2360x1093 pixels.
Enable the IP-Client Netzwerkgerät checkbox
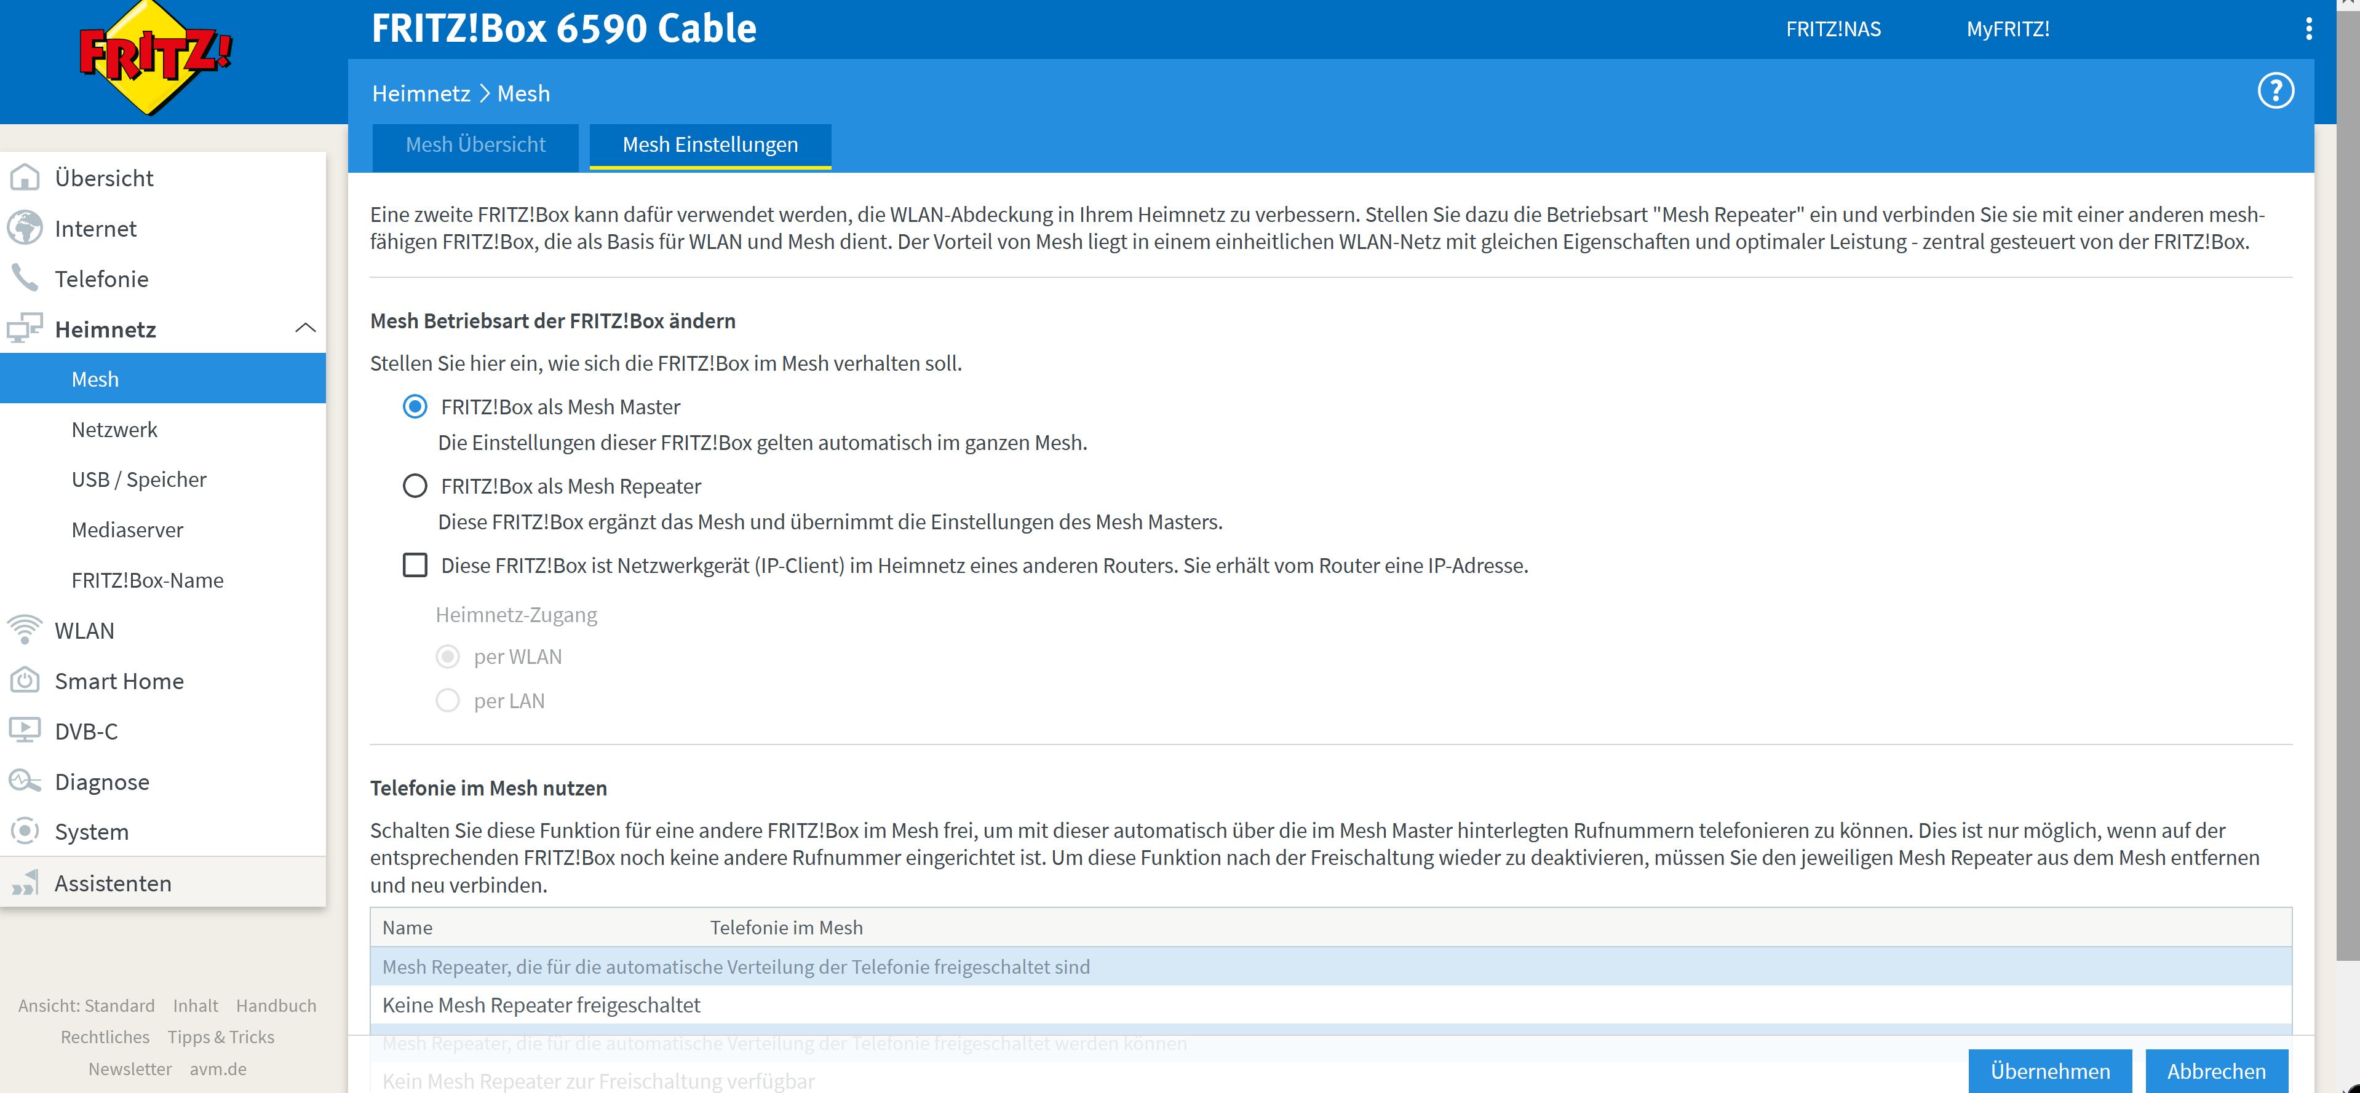415,565
